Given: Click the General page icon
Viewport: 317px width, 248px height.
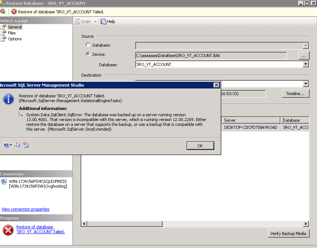Looking at the screenshot, I should pos(3,27).
